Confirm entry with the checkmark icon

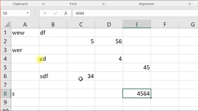[55, 13]
